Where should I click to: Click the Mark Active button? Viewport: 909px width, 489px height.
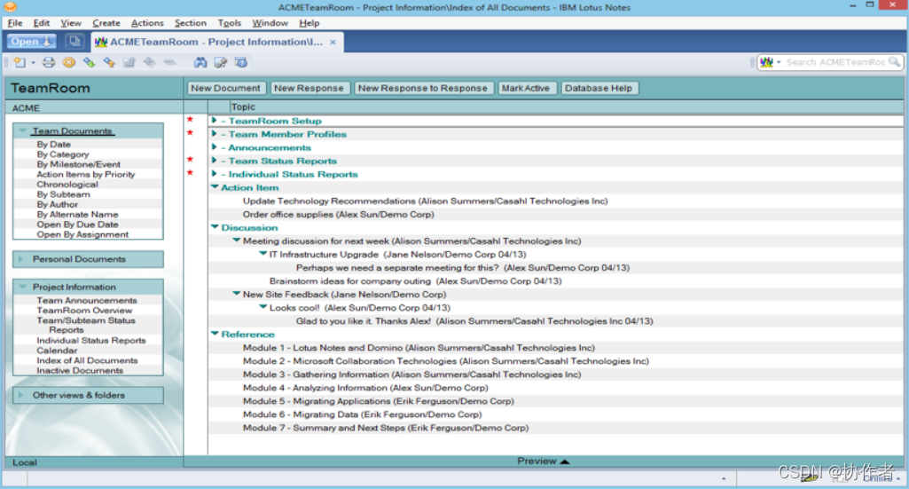point(526,88)
